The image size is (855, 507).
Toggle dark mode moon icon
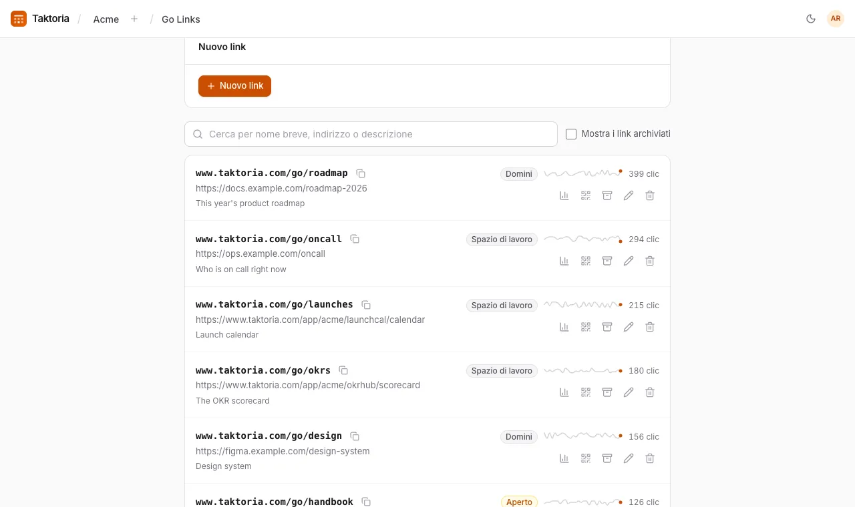point(811,19)
